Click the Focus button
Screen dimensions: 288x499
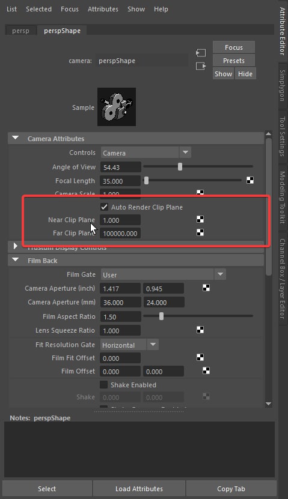(x=234, y=47)
